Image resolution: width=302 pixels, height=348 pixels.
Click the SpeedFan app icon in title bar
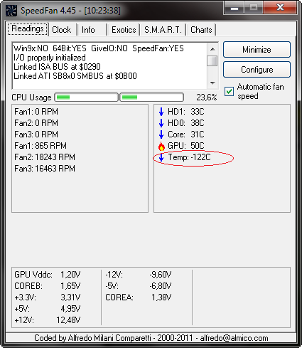[x=11, y=11]
